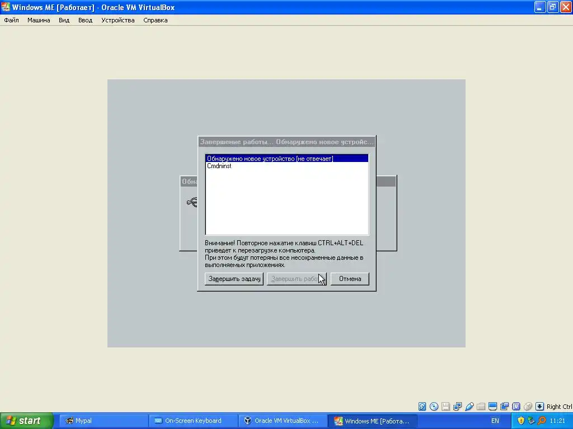Switch to Oracle VM VirtualBox taskbar button
This screenshot has height=429, width=573.
click(283, 421)
